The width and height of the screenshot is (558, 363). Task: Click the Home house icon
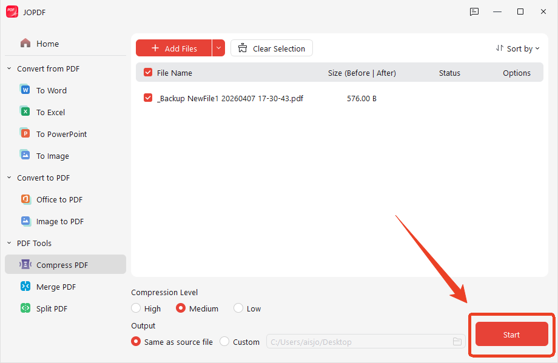pos(25,43)
